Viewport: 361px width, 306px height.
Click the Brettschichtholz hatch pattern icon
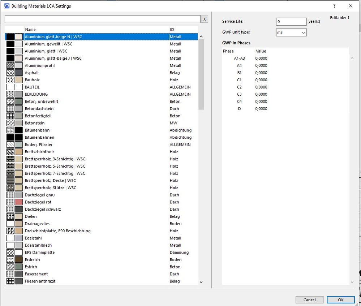coord(10,152)
